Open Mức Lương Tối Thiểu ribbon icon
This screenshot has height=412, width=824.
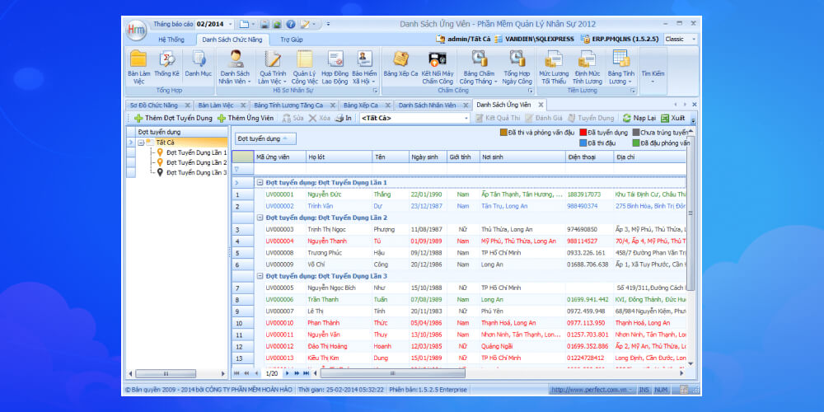554,68
